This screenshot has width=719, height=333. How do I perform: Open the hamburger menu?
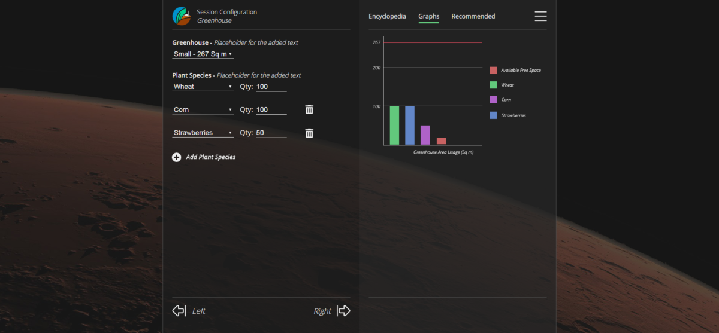540,16
